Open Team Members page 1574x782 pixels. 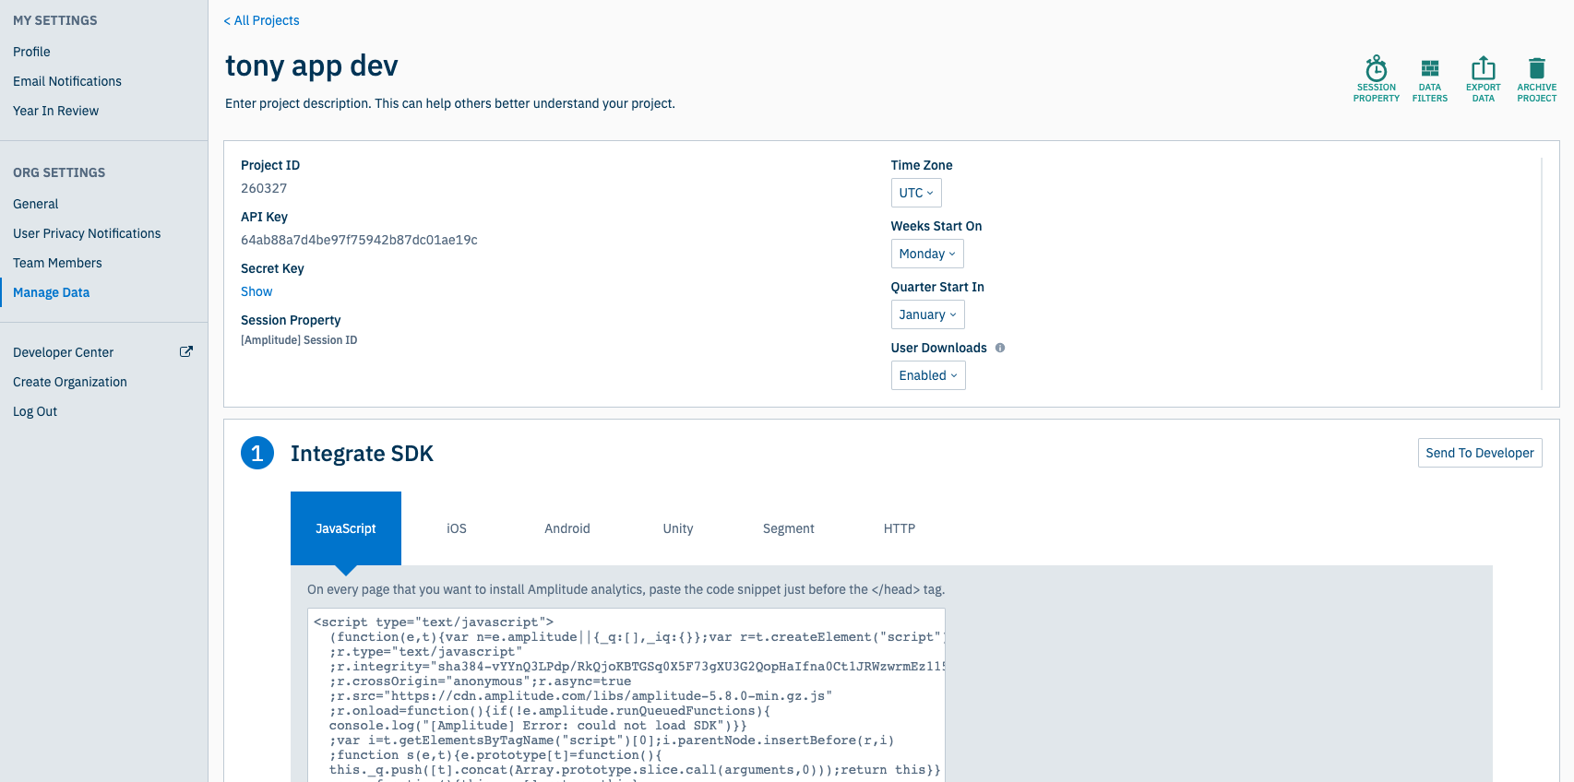point(57,263)
